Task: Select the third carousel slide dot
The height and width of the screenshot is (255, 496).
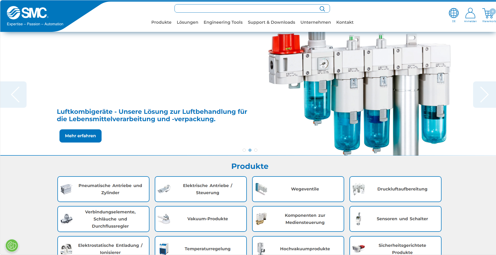Action: pyautogui.click(x=256, y=150)
